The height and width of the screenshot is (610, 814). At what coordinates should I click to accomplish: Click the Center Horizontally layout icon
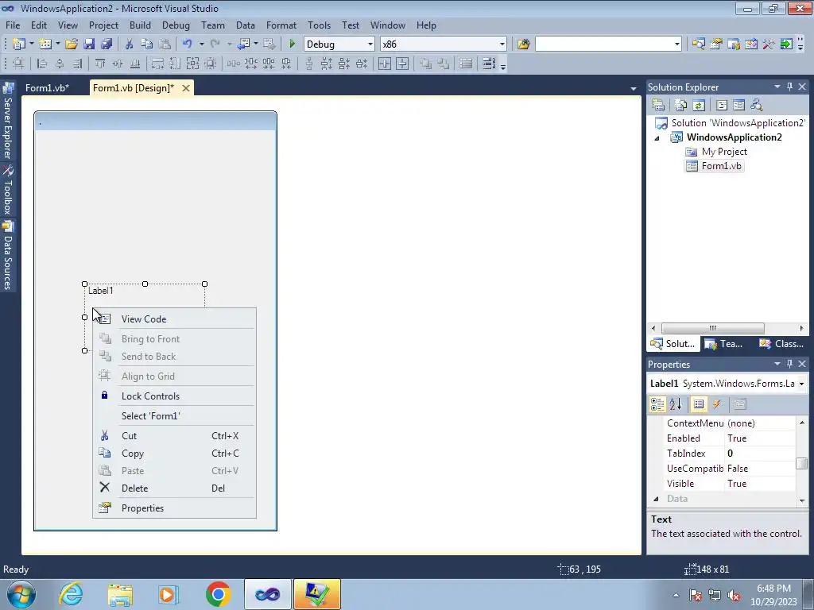pos(385,64)
